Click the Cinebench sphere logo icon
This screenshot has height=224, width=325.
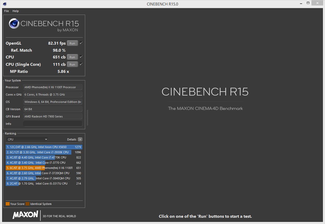14,24
